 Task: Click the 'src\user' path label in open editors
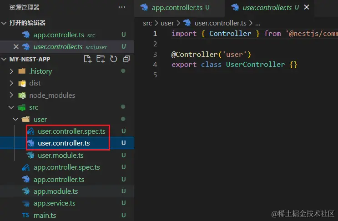coord(96,47)
